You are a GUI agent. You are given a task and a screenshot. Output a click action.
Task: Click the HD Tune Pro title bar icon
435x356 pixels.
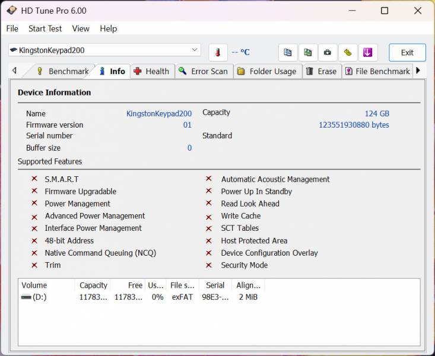11,11
